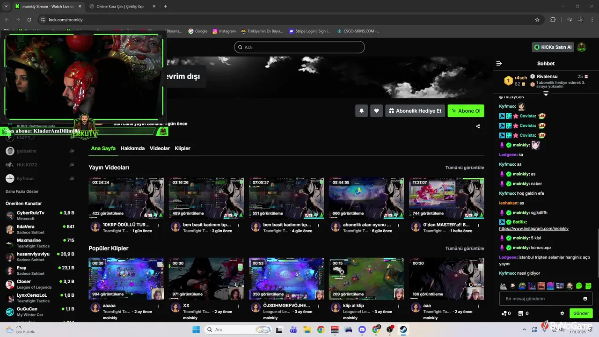599x337 pixels.
Task: Open the 05:44:55 stream video thumbnail
Action: 366,198
